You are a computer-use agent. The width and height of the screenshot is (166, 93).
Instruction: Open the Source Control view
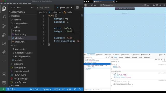[x=4, y=26]
